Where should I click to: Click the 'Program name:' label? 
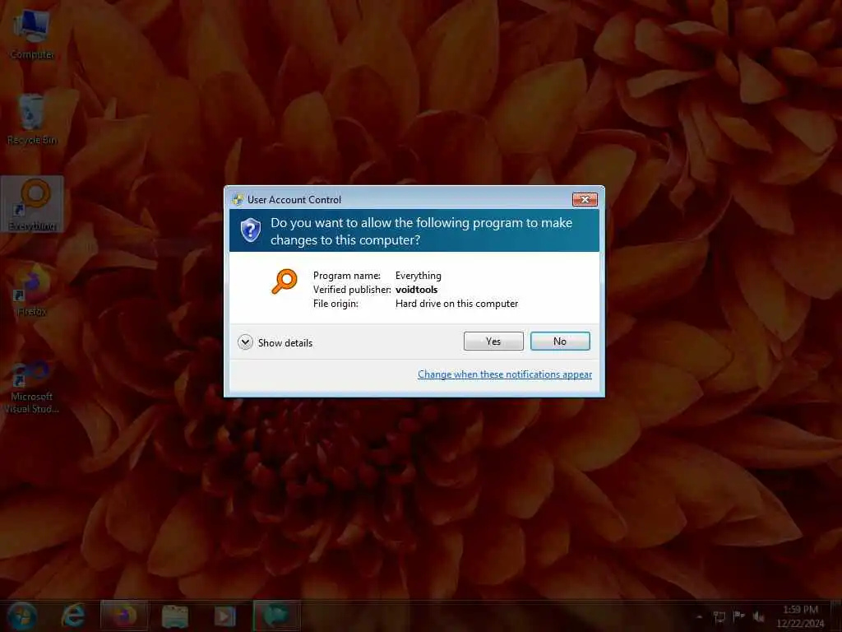(346, 276)
